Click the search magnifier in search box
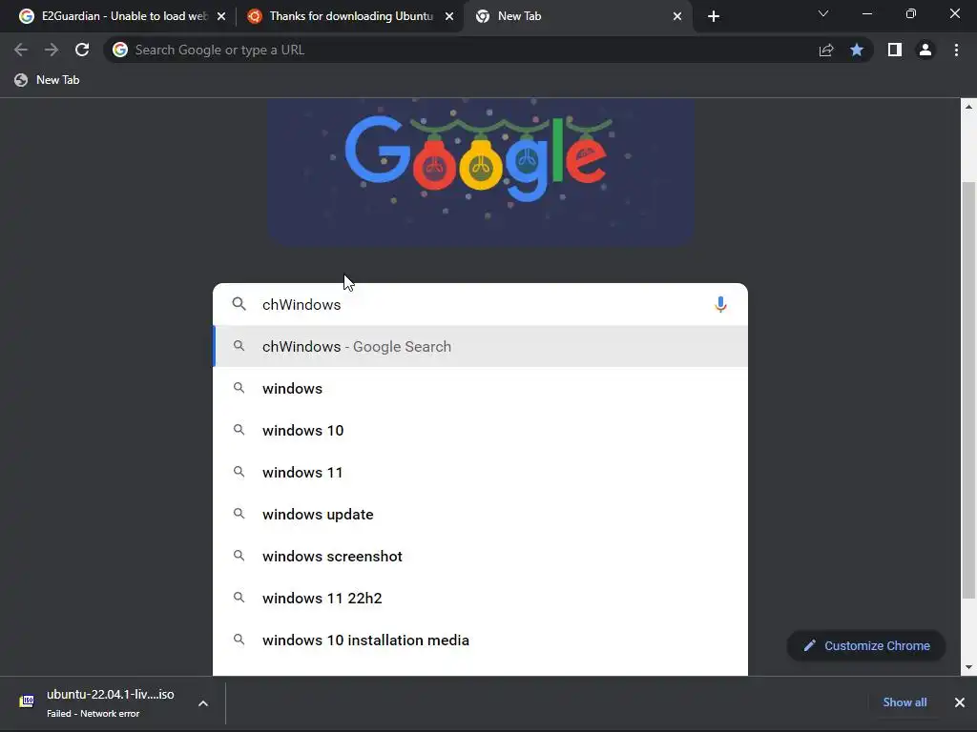 click(239, 304)
